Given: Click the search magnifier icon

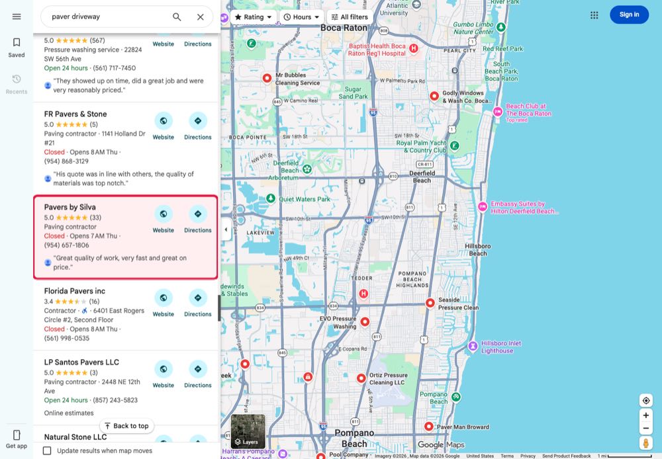Looking at the screenshot, I should [x=177, y=17].
